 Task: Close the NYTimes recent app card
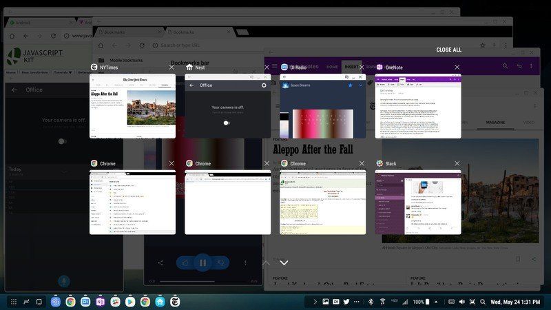(171, 67)
